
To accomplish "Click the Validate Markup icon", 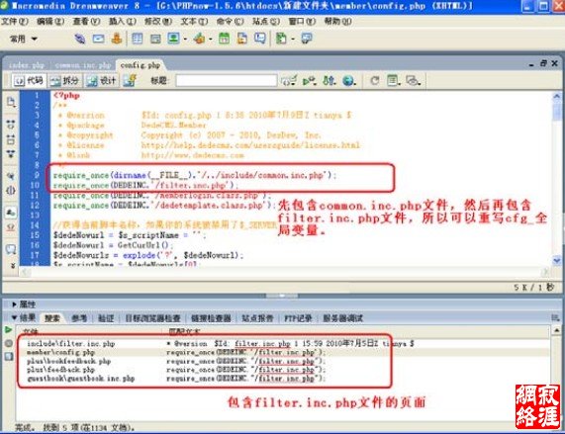I will [x=309, y=81].
